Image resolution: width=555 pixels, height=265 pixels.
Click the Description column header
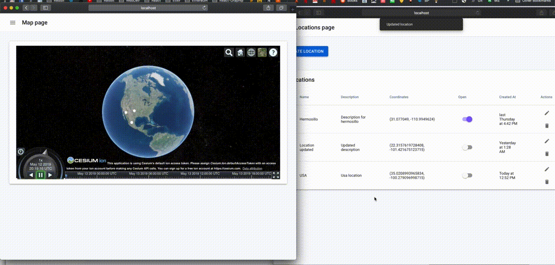click(349, 97)
